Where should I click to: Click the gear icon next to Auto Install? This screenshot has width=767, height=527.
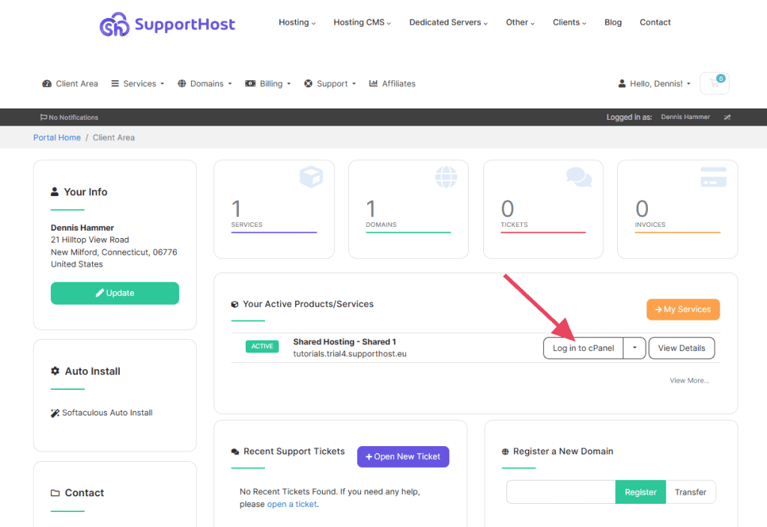(55, 371)
